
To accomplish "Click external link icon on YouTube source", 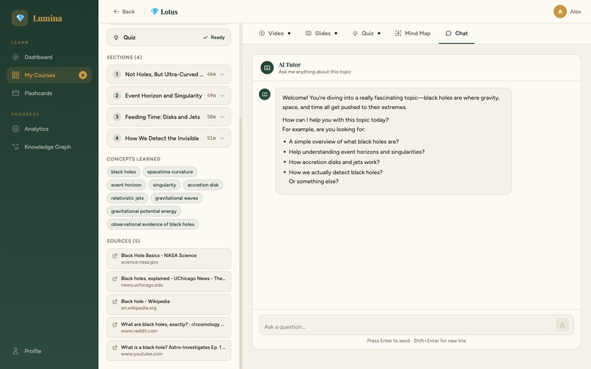I will tap(114, 348).
